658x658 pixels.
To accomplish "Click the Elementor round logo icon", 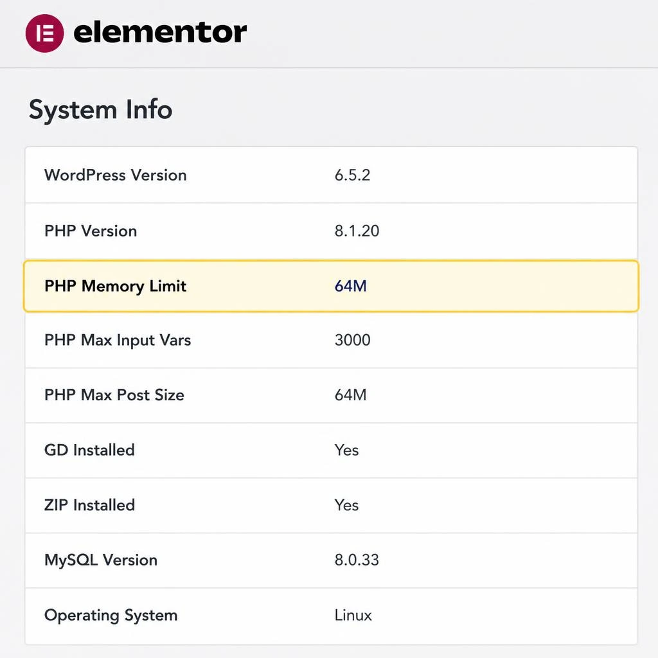I will click(x=44, y=33).
